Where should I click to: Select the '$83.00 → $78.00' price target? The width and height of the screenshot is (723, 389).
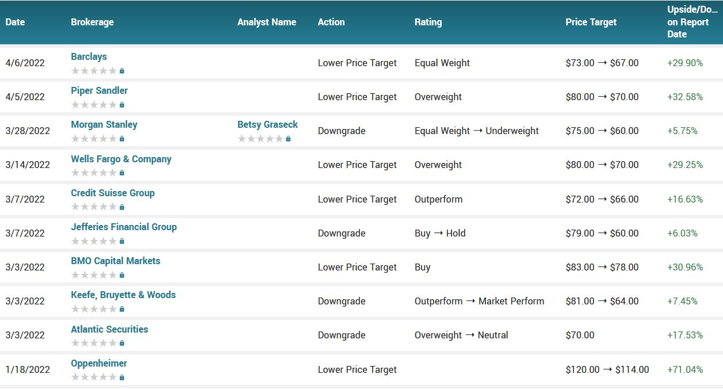coord(602,267)
